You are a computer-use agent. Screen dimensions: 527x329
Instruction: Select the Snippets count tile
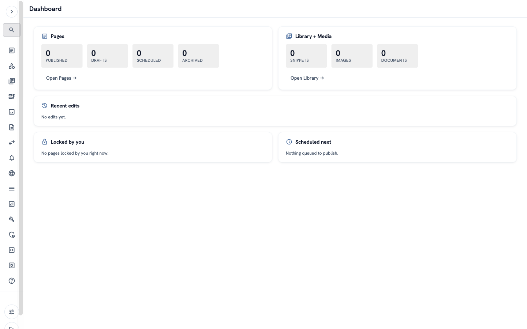point(306,56)
